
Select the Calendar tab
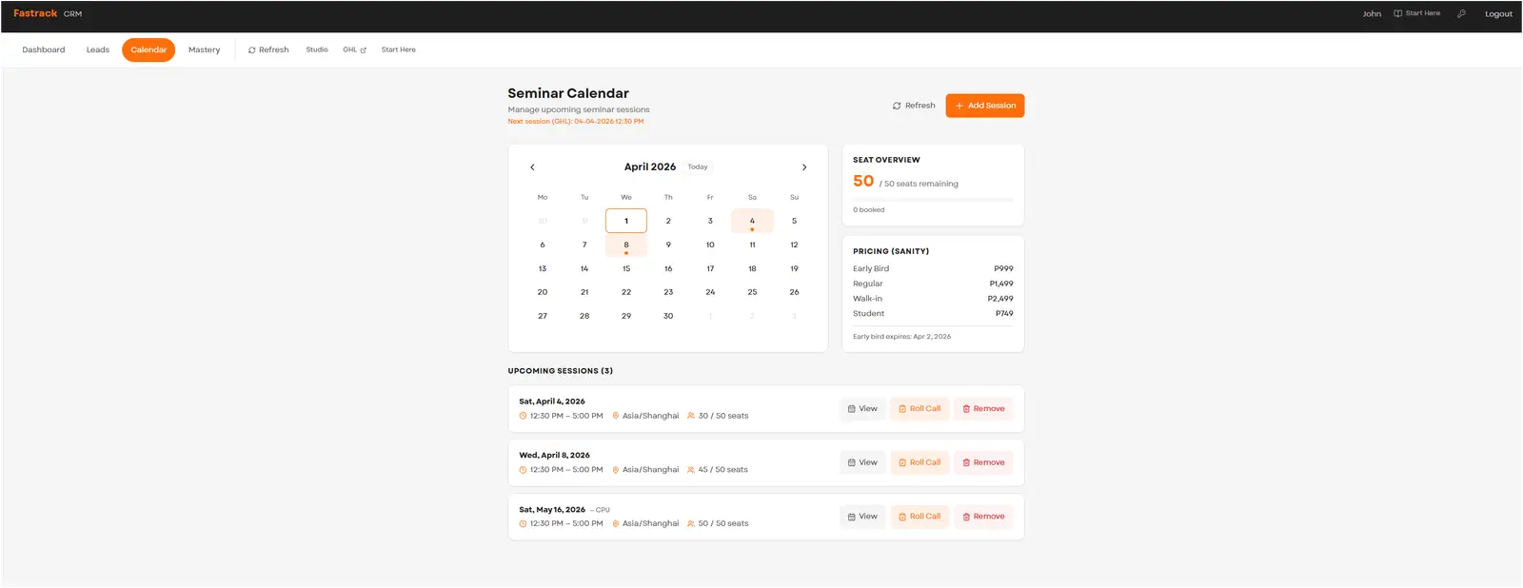[148, 49]
